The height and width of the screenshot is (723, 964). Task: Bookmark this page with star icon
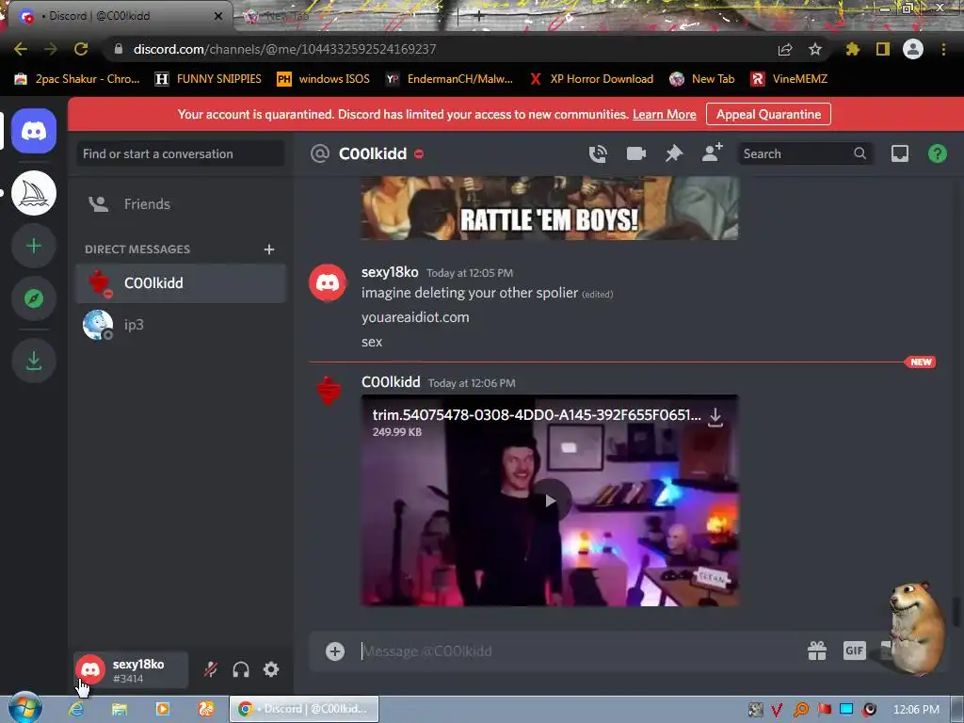[814, 49]
